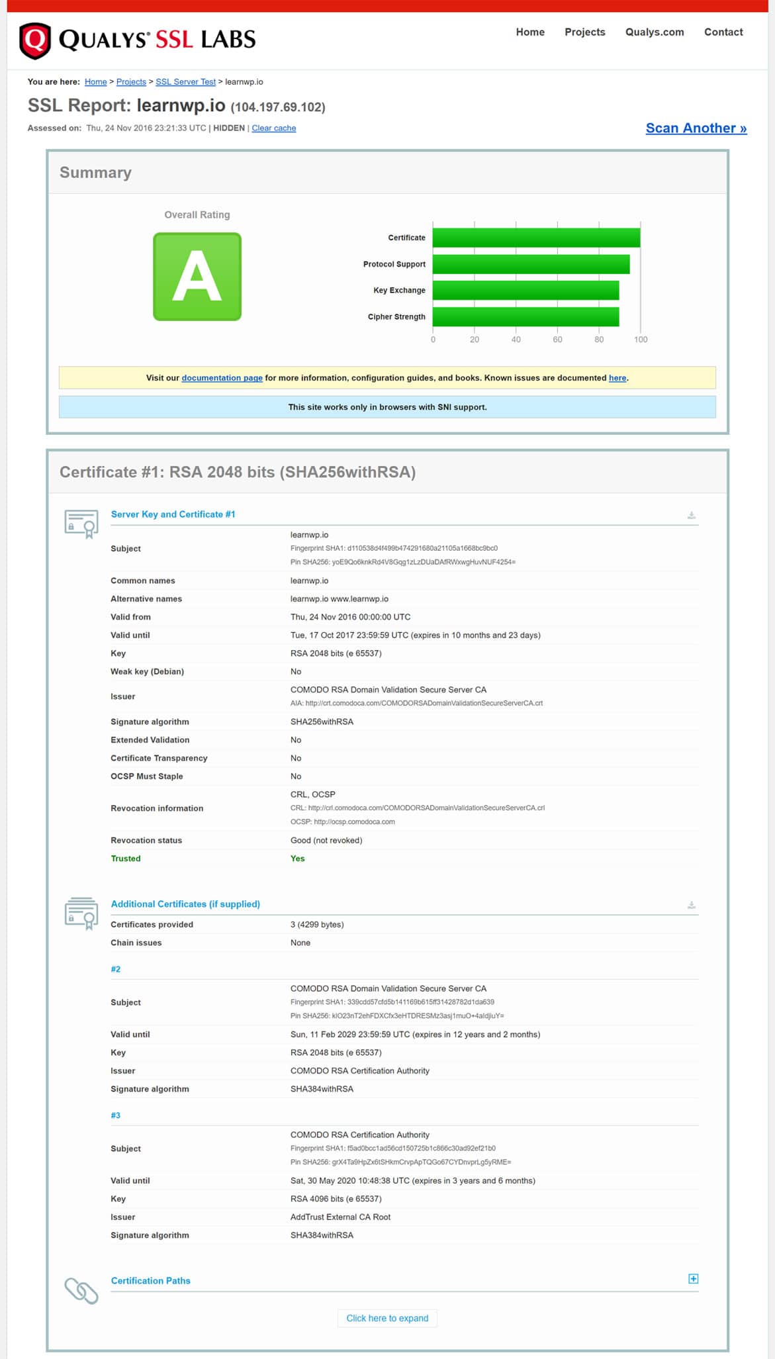Viewport: 775px width, 1359px height.
Task: Click the green overall rating A badge
Action: tap(197, 277)
